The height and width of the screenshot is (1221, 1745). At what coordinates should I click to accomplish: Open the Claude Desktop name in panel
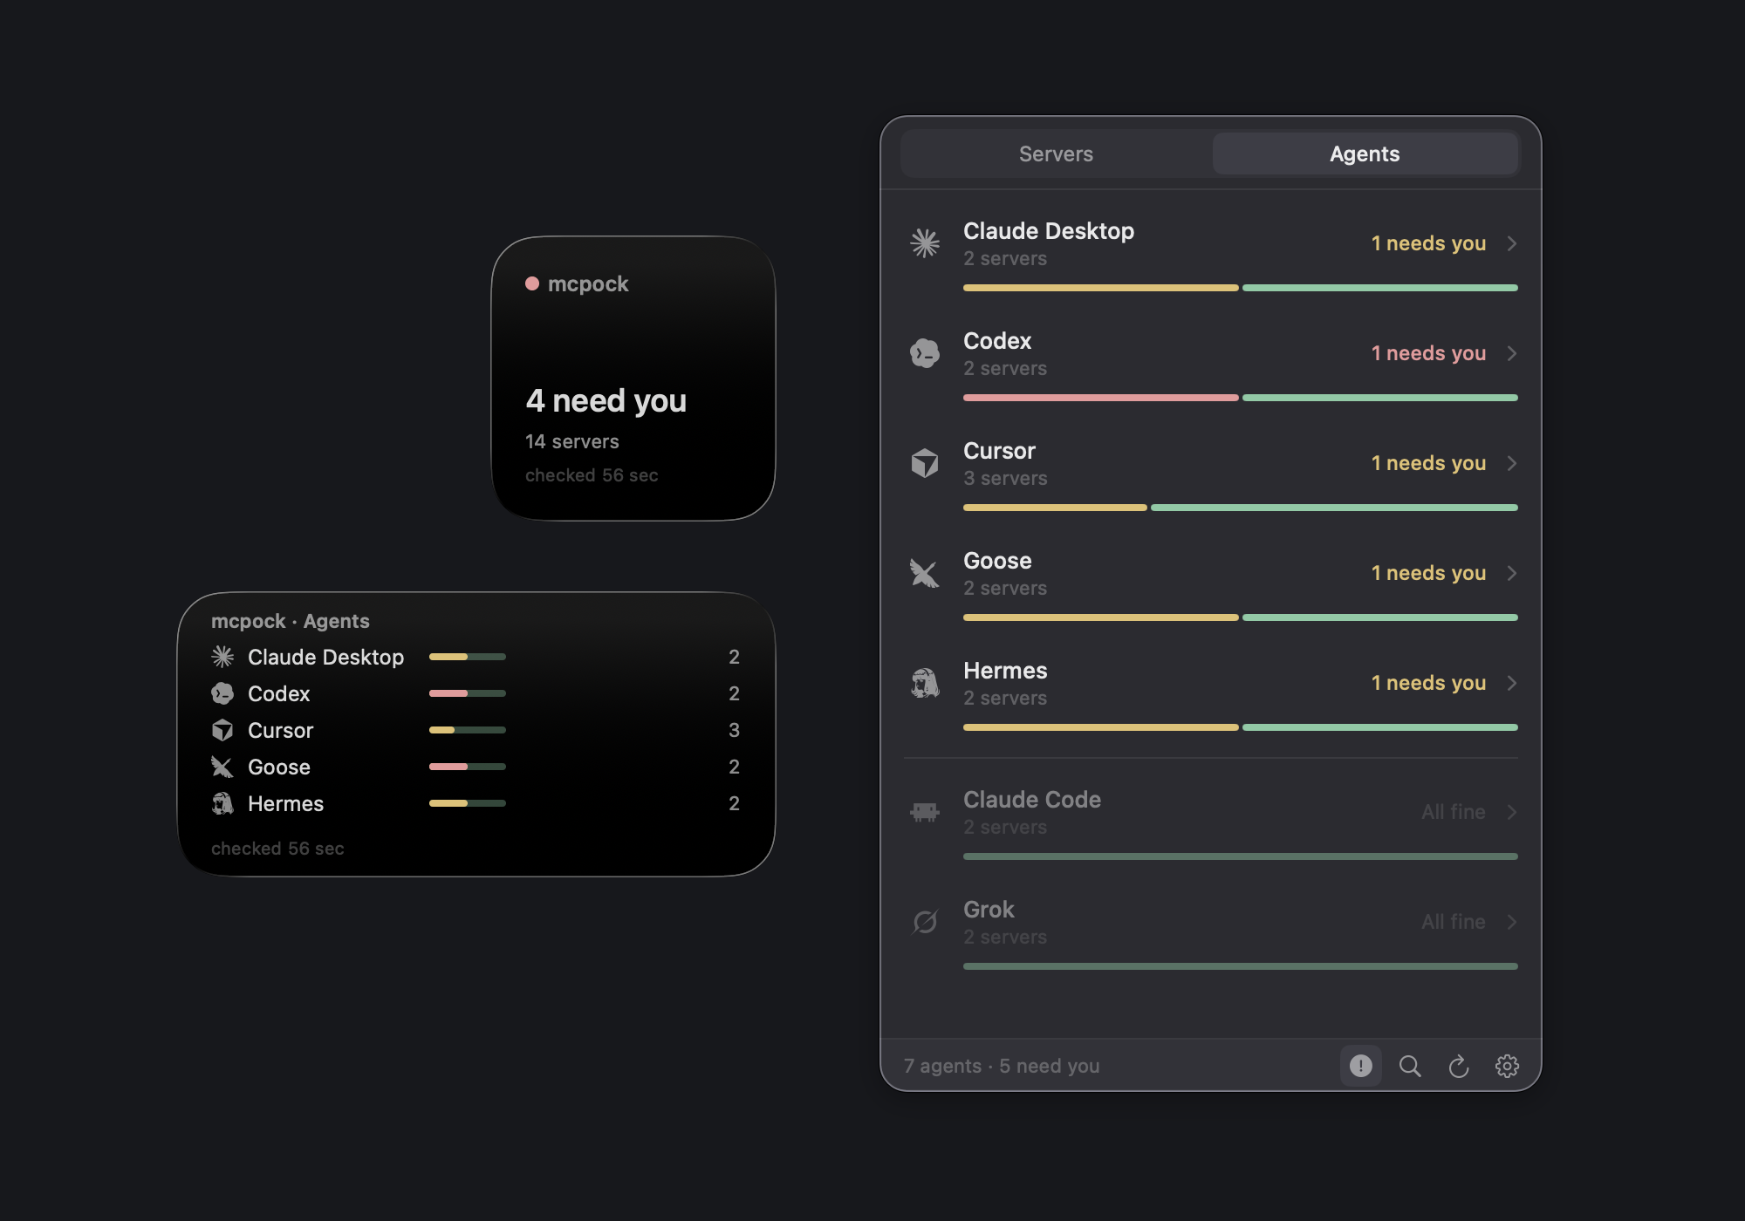pyautogui.click(x=1049, y=231)
